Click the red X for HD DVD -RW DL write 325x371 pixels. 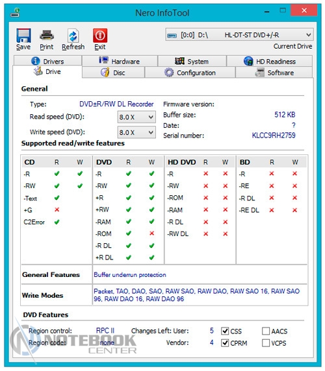[226, 233]
